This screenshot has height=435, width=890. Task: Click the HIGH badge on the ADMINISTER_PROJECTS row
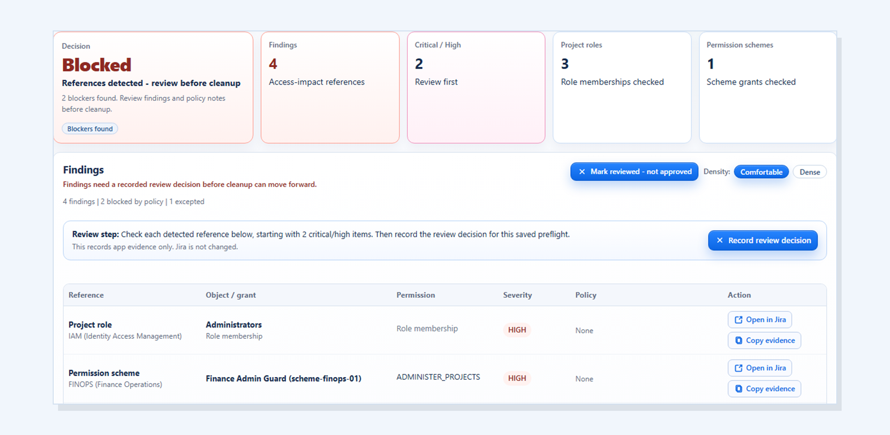pyautogui.click(x=517, y=378)
